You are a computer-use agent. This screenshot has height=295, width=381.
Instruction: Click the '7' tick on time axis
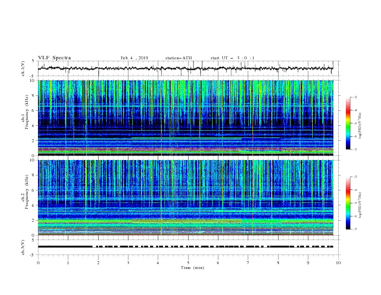(x=248, y=263)
